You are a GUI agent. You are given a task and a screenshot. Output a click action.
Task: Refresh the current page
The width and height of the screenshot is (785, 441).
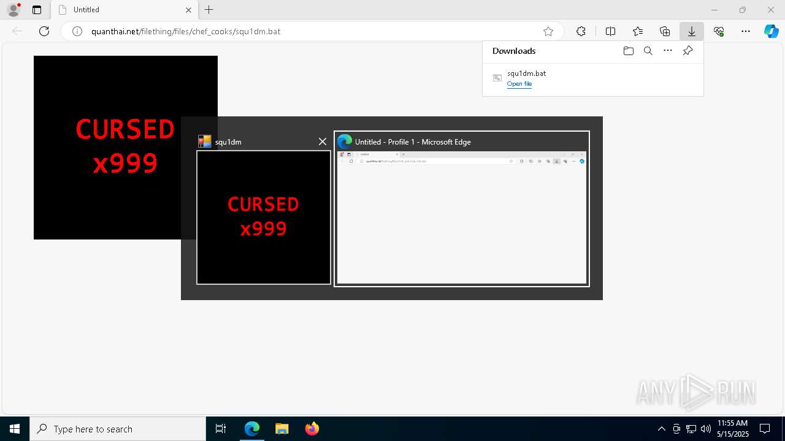(44, 31)
